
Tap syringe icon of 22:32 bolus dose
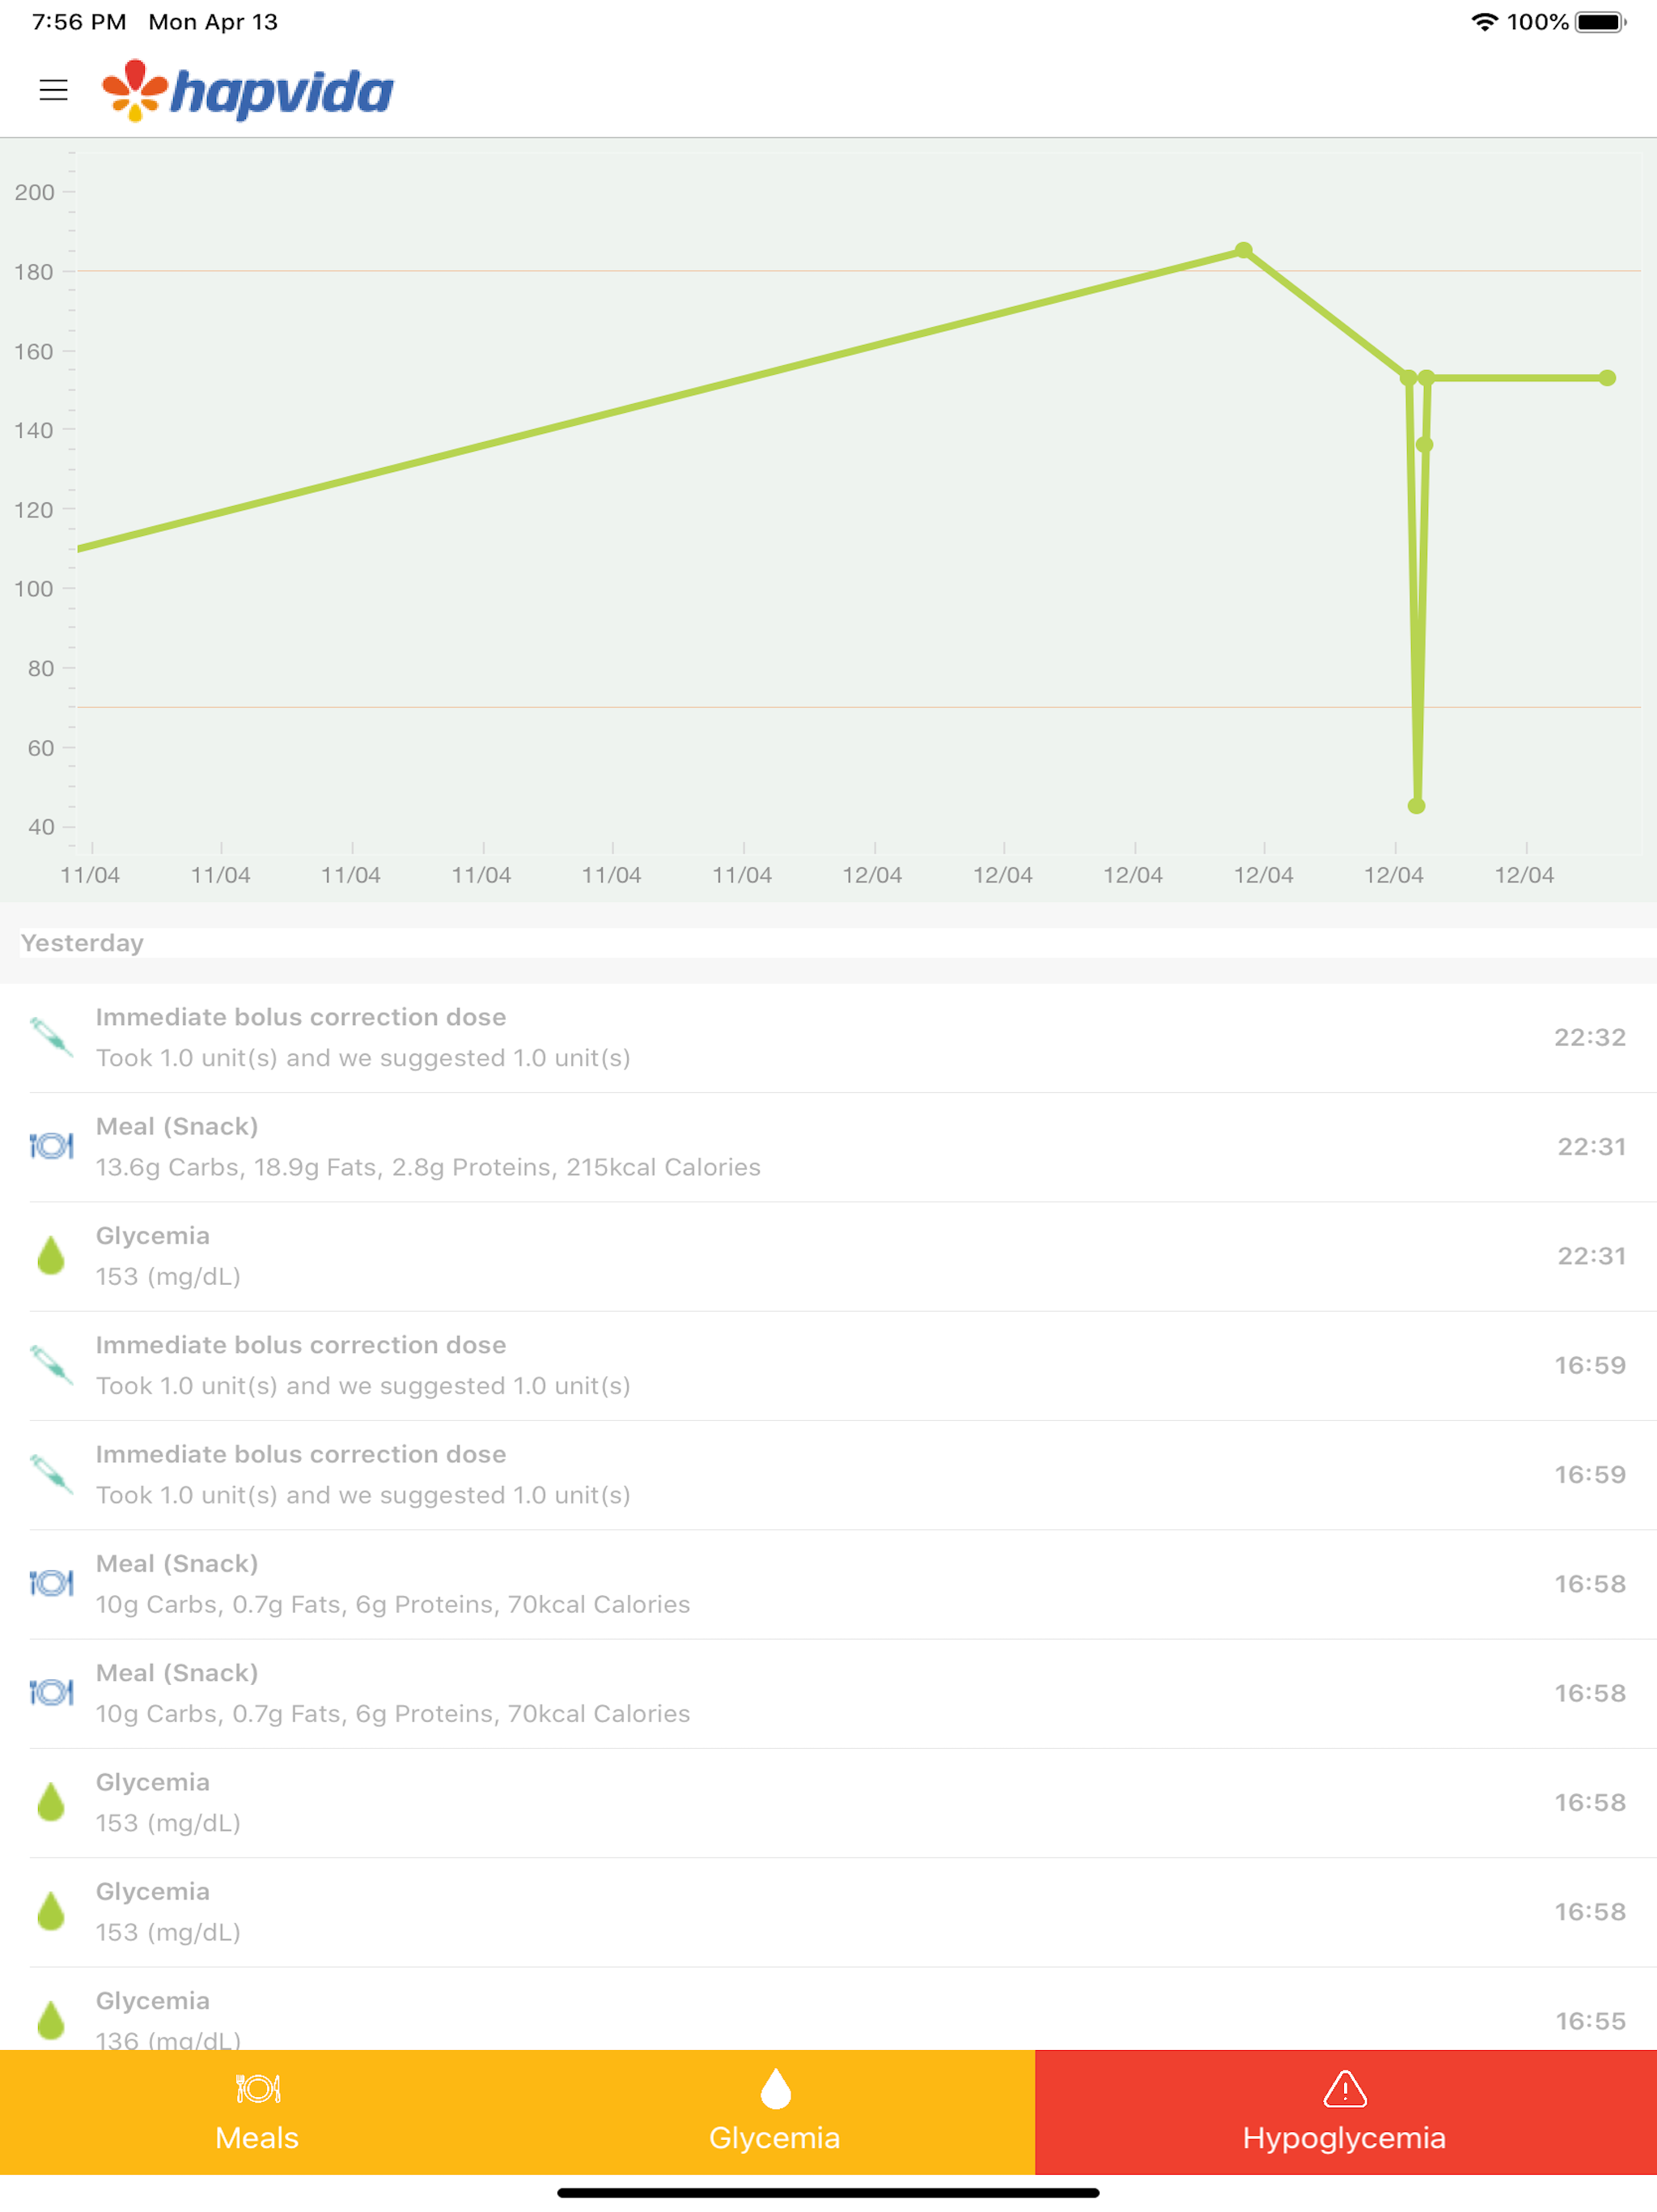click(x=51, y=1037)
